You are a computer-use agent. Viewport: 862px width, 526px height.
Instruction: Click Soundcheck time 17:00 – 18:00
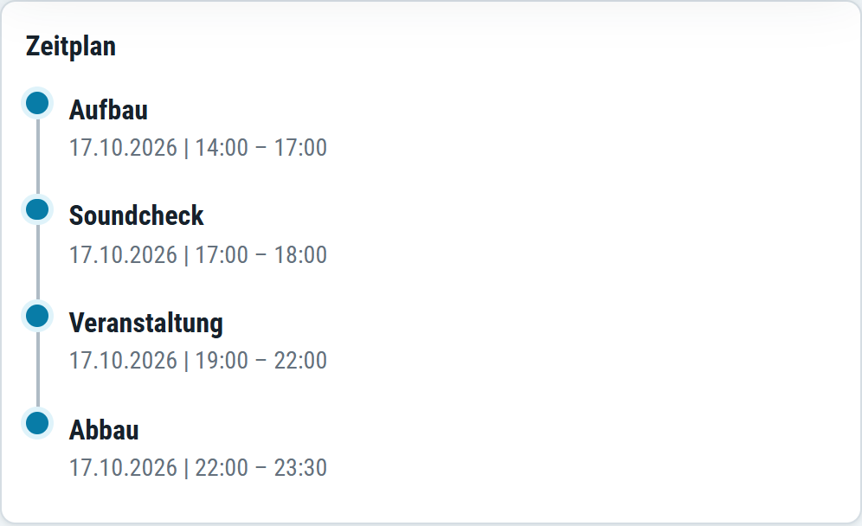point(261,255)
